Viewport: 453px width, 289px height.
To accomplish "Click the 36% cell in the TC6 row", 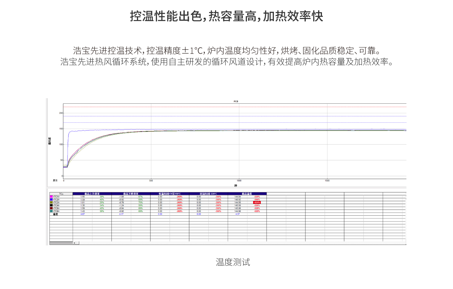I will click(x=102, y=211).
